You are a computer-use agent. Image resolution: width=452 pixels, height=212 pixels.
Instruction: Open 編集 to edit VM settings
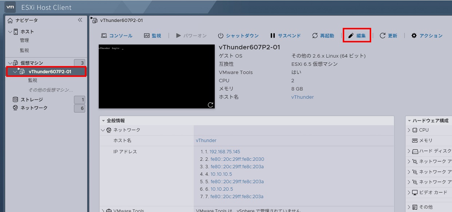click(357, 36)
